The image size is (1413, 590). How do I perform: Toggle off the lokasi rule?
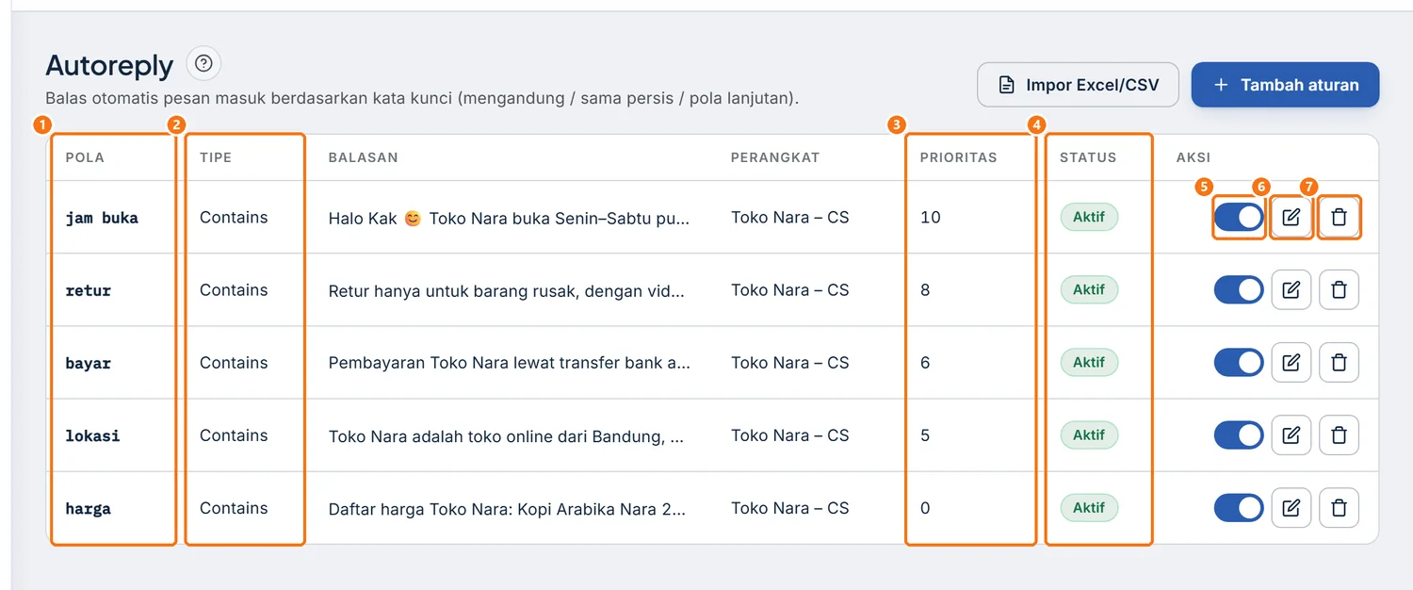[1239, 435]
